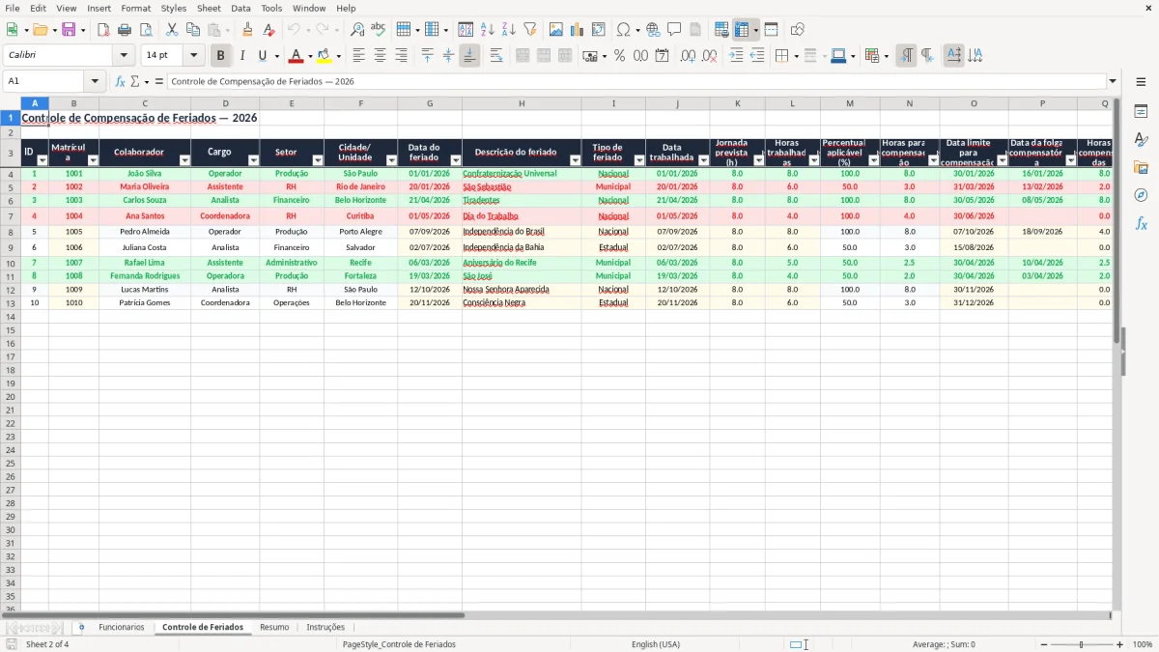Screen dimensions: 1159x652
Task: Toggle Freeze Rows and Columns button
Action: pyautogui.click(x=742, y=30)
